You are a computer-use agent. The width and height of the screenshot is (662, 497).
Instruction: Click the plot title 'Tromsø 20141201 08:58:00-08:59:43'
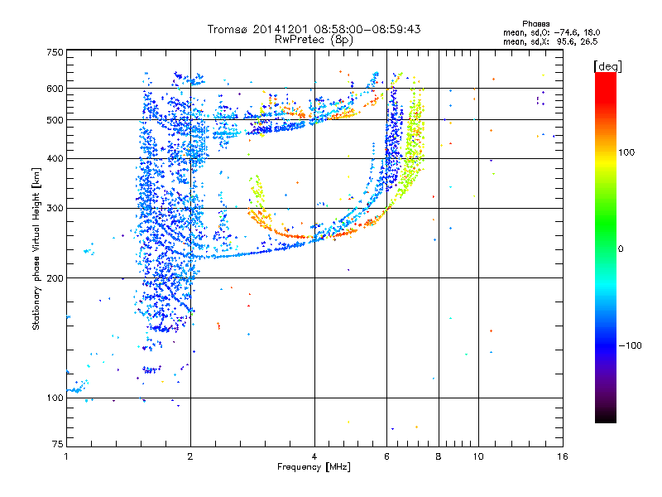click(314, 29)
